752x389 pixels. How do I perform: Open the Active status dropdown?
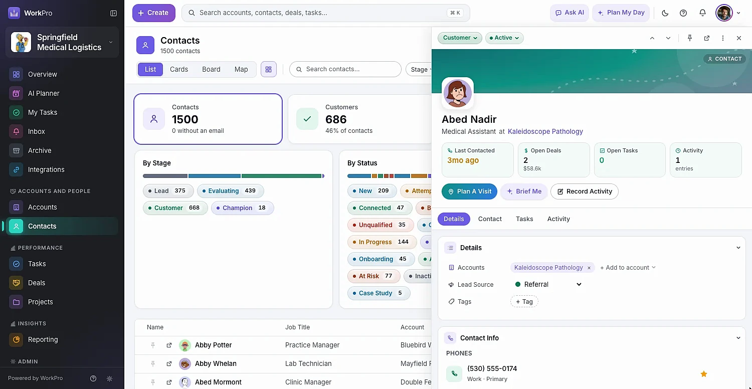(504, 38)
